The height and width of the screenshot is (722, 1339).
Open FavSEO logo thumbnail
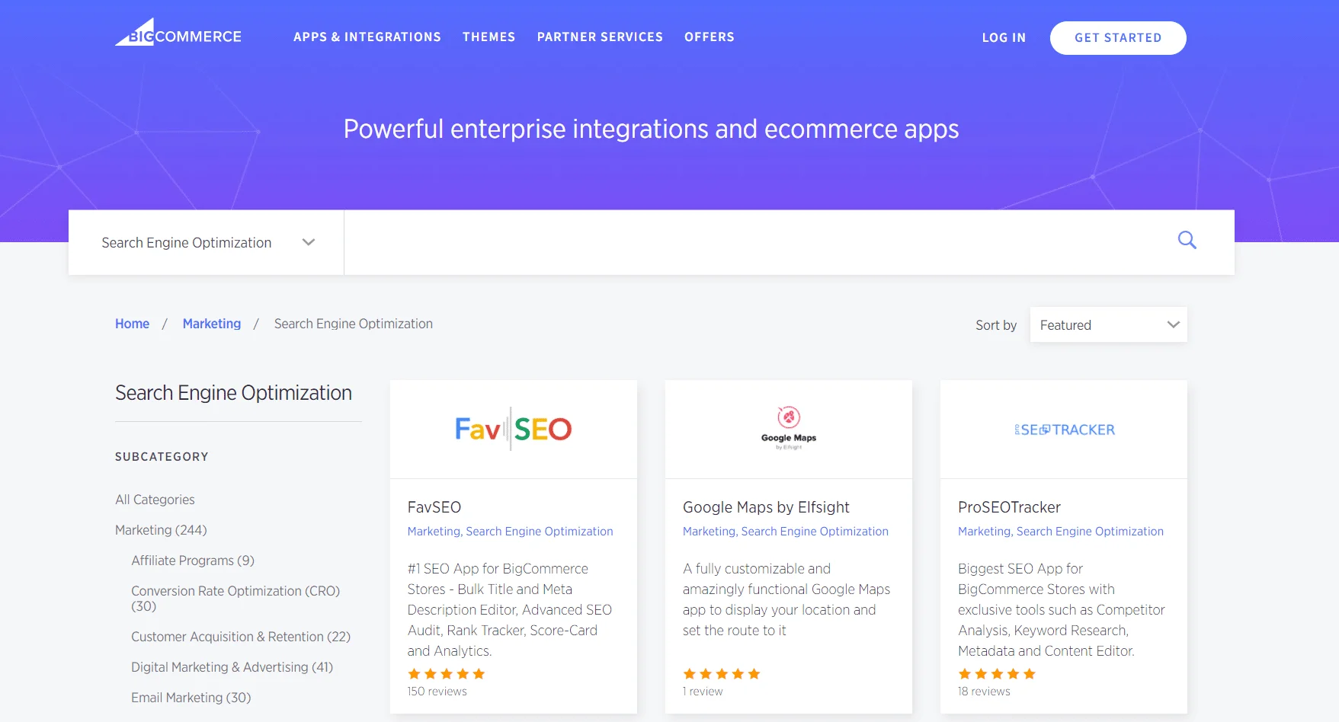point(513,429)
